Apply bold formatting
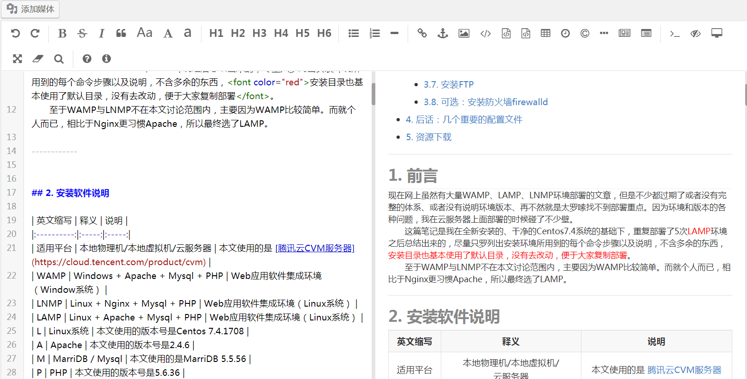Viewport: 747px width, 379px height. point(62,33)
